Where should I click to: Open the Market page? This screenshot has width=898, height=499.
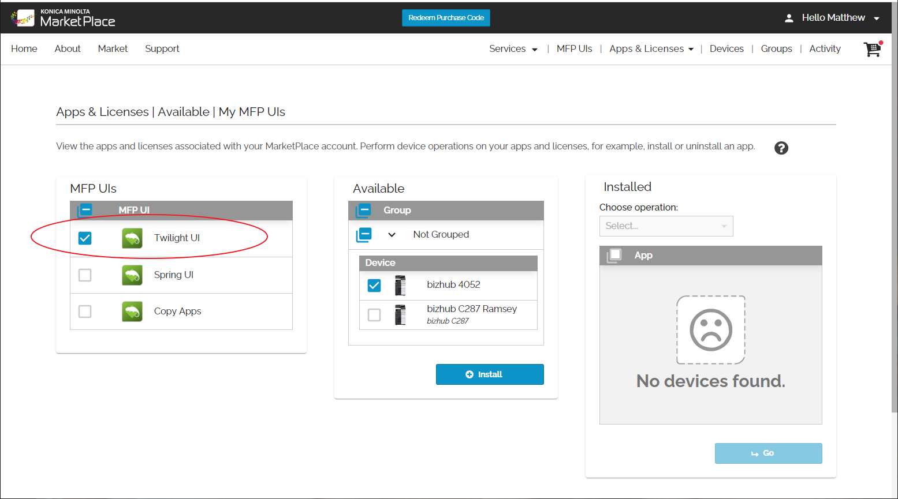[113, 49]
